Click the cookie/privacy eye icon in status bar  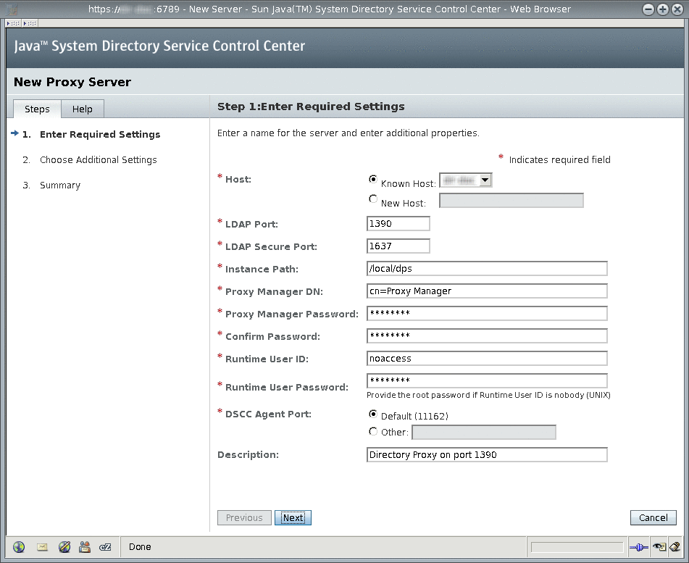(659, 547)
